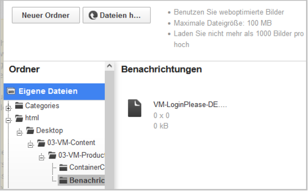Click the Neuer Ordner button
The image size is (308, 191).
[46, 15]
